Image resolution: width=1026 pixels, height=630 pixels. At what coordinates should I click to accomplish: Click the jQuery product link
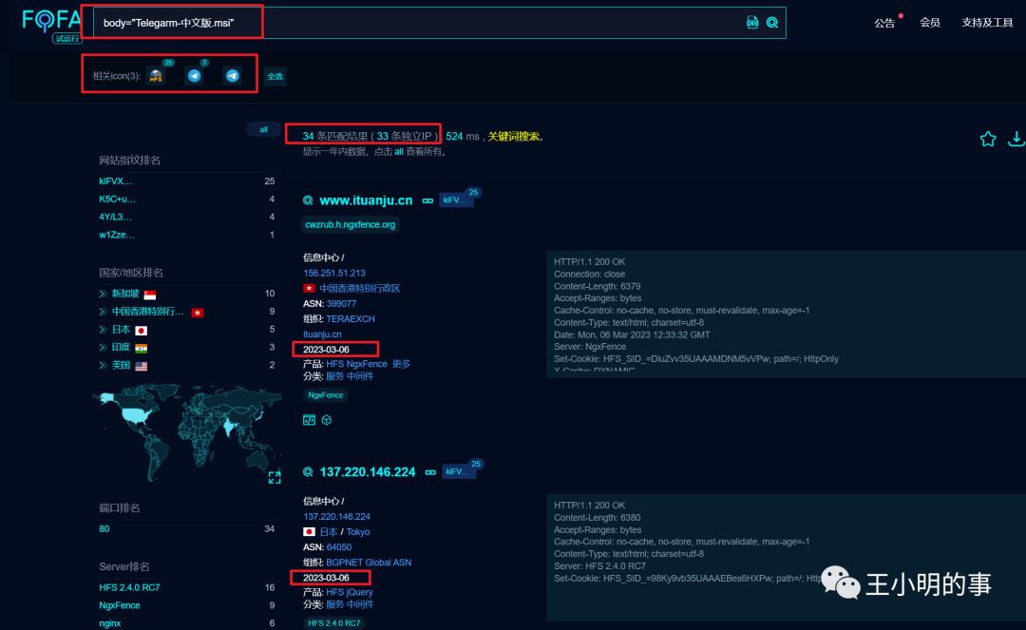pyautogui.click(x=360, y=592)
